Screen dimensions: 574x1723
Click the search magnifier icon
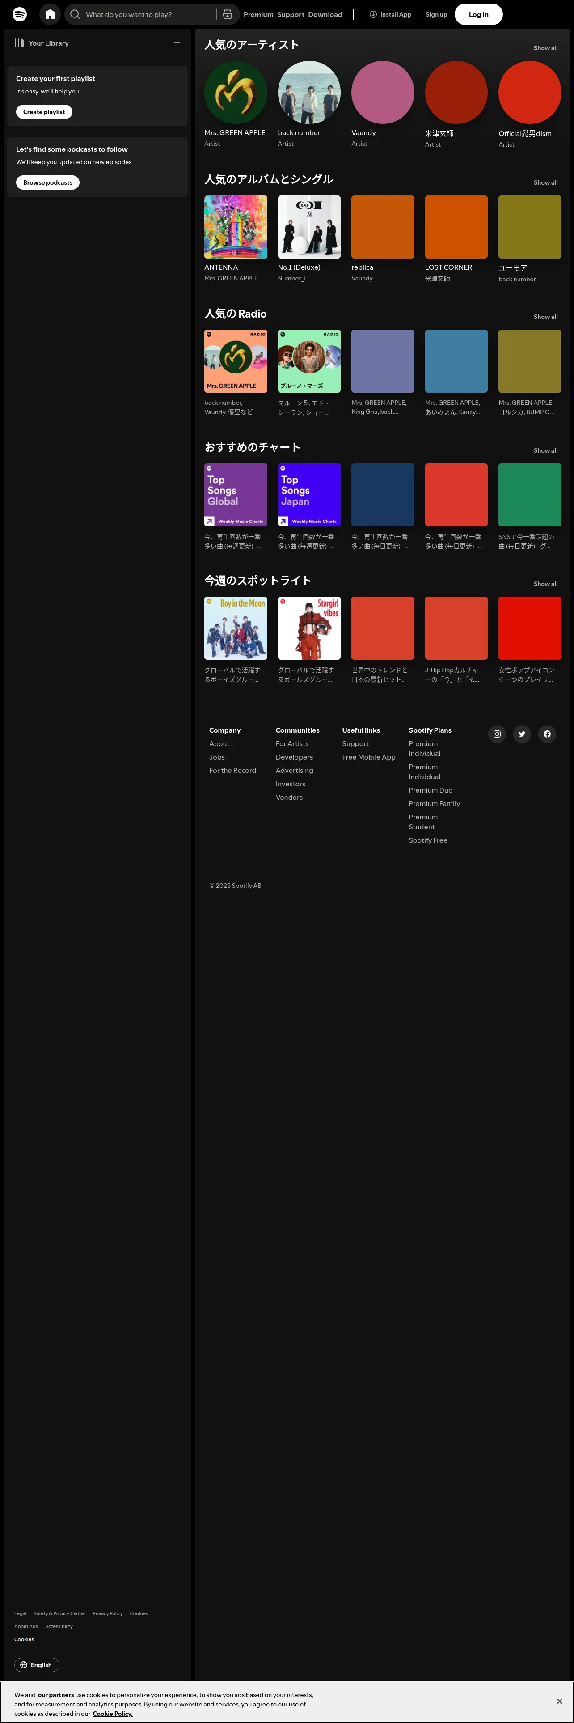75,14
